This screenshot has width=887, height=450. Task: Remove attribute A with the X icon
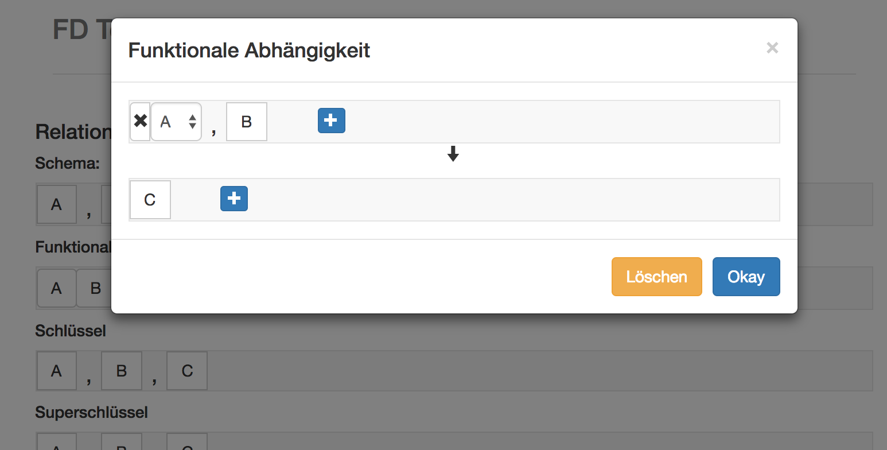pos(141,122)
